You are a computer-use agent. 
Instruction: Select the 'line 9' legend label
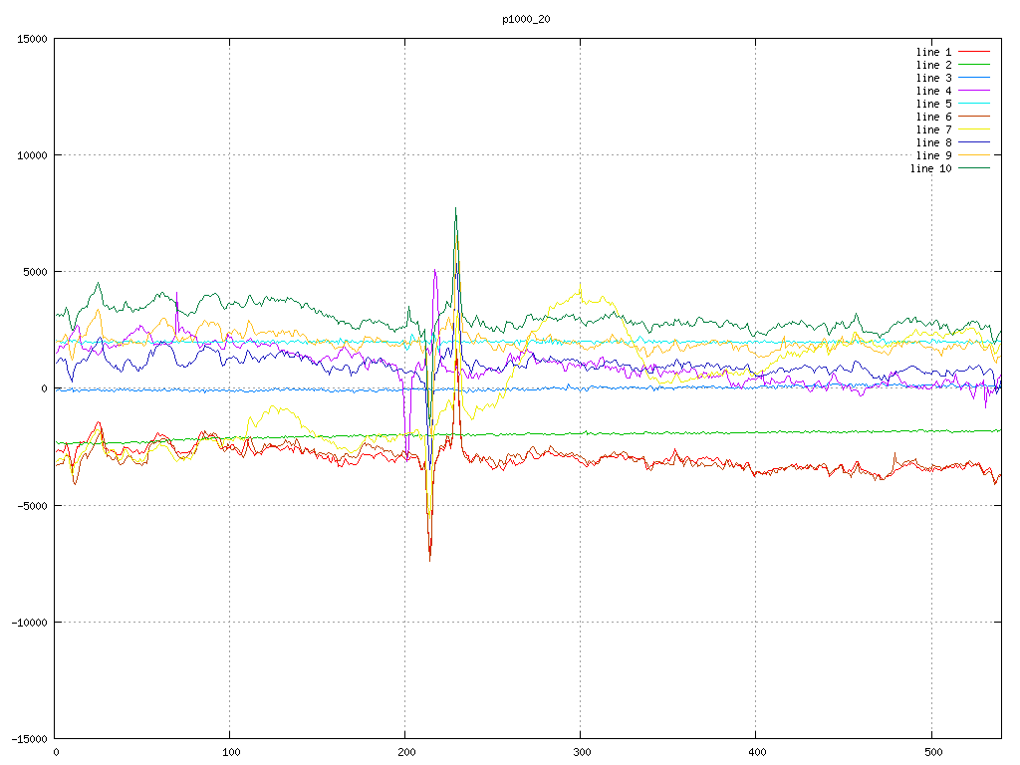[933, 155]
